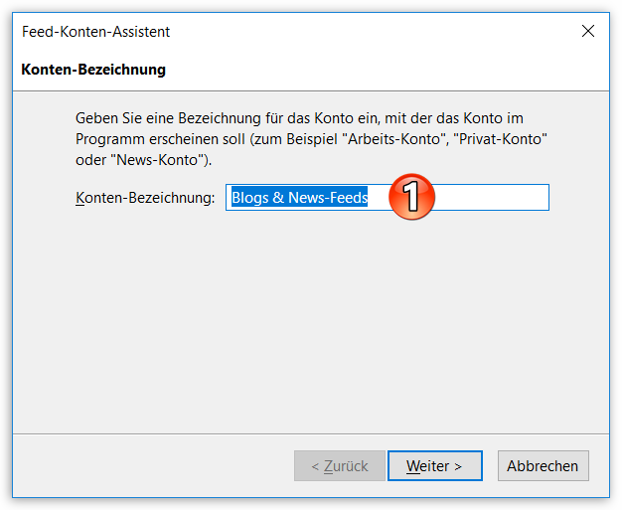Click the instruction text starting "Geben Sie"

point(311,139)
